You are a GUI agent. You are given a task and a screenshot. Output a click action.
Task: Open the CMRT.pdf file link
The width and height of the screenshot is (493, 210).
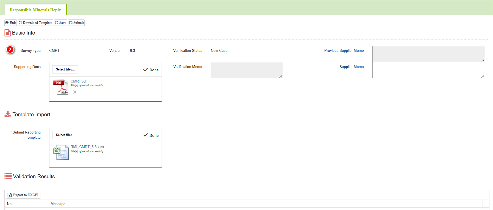pos(79,81)
